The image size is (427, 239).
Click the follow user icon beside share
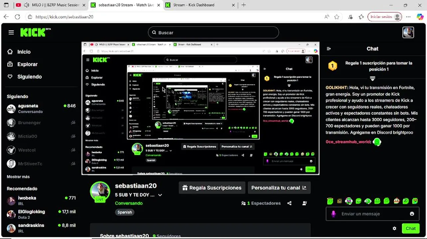click(305, 203)
